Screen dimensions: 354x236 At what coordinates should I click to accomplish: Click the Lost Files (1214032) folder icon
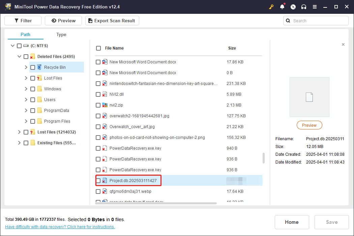pos(32,132)
